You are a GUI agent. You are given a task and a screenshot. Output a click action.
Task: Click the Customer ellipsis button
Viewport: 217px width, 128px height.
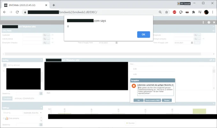48,35
